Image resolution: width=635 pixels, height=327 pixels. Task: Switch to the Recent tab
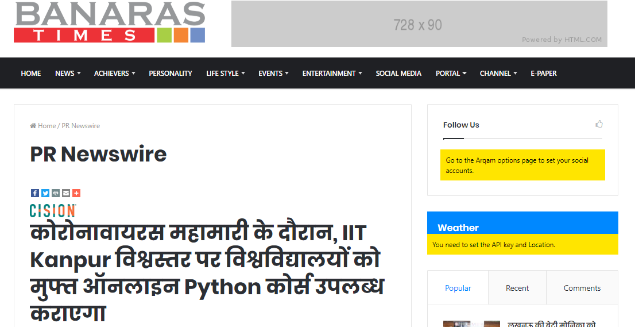pyautogui.click(x=517, y=288)
